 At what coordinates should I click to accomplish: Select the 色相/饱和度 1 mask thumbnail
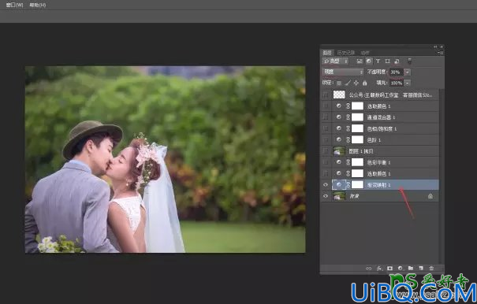tap(357, 128)
